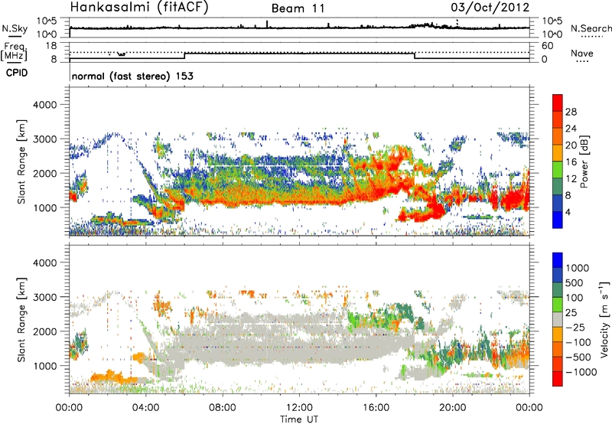Click '3000' tick on the velocity panel
The width and height of the screenshot is (612, 424).
coord(44,297)
